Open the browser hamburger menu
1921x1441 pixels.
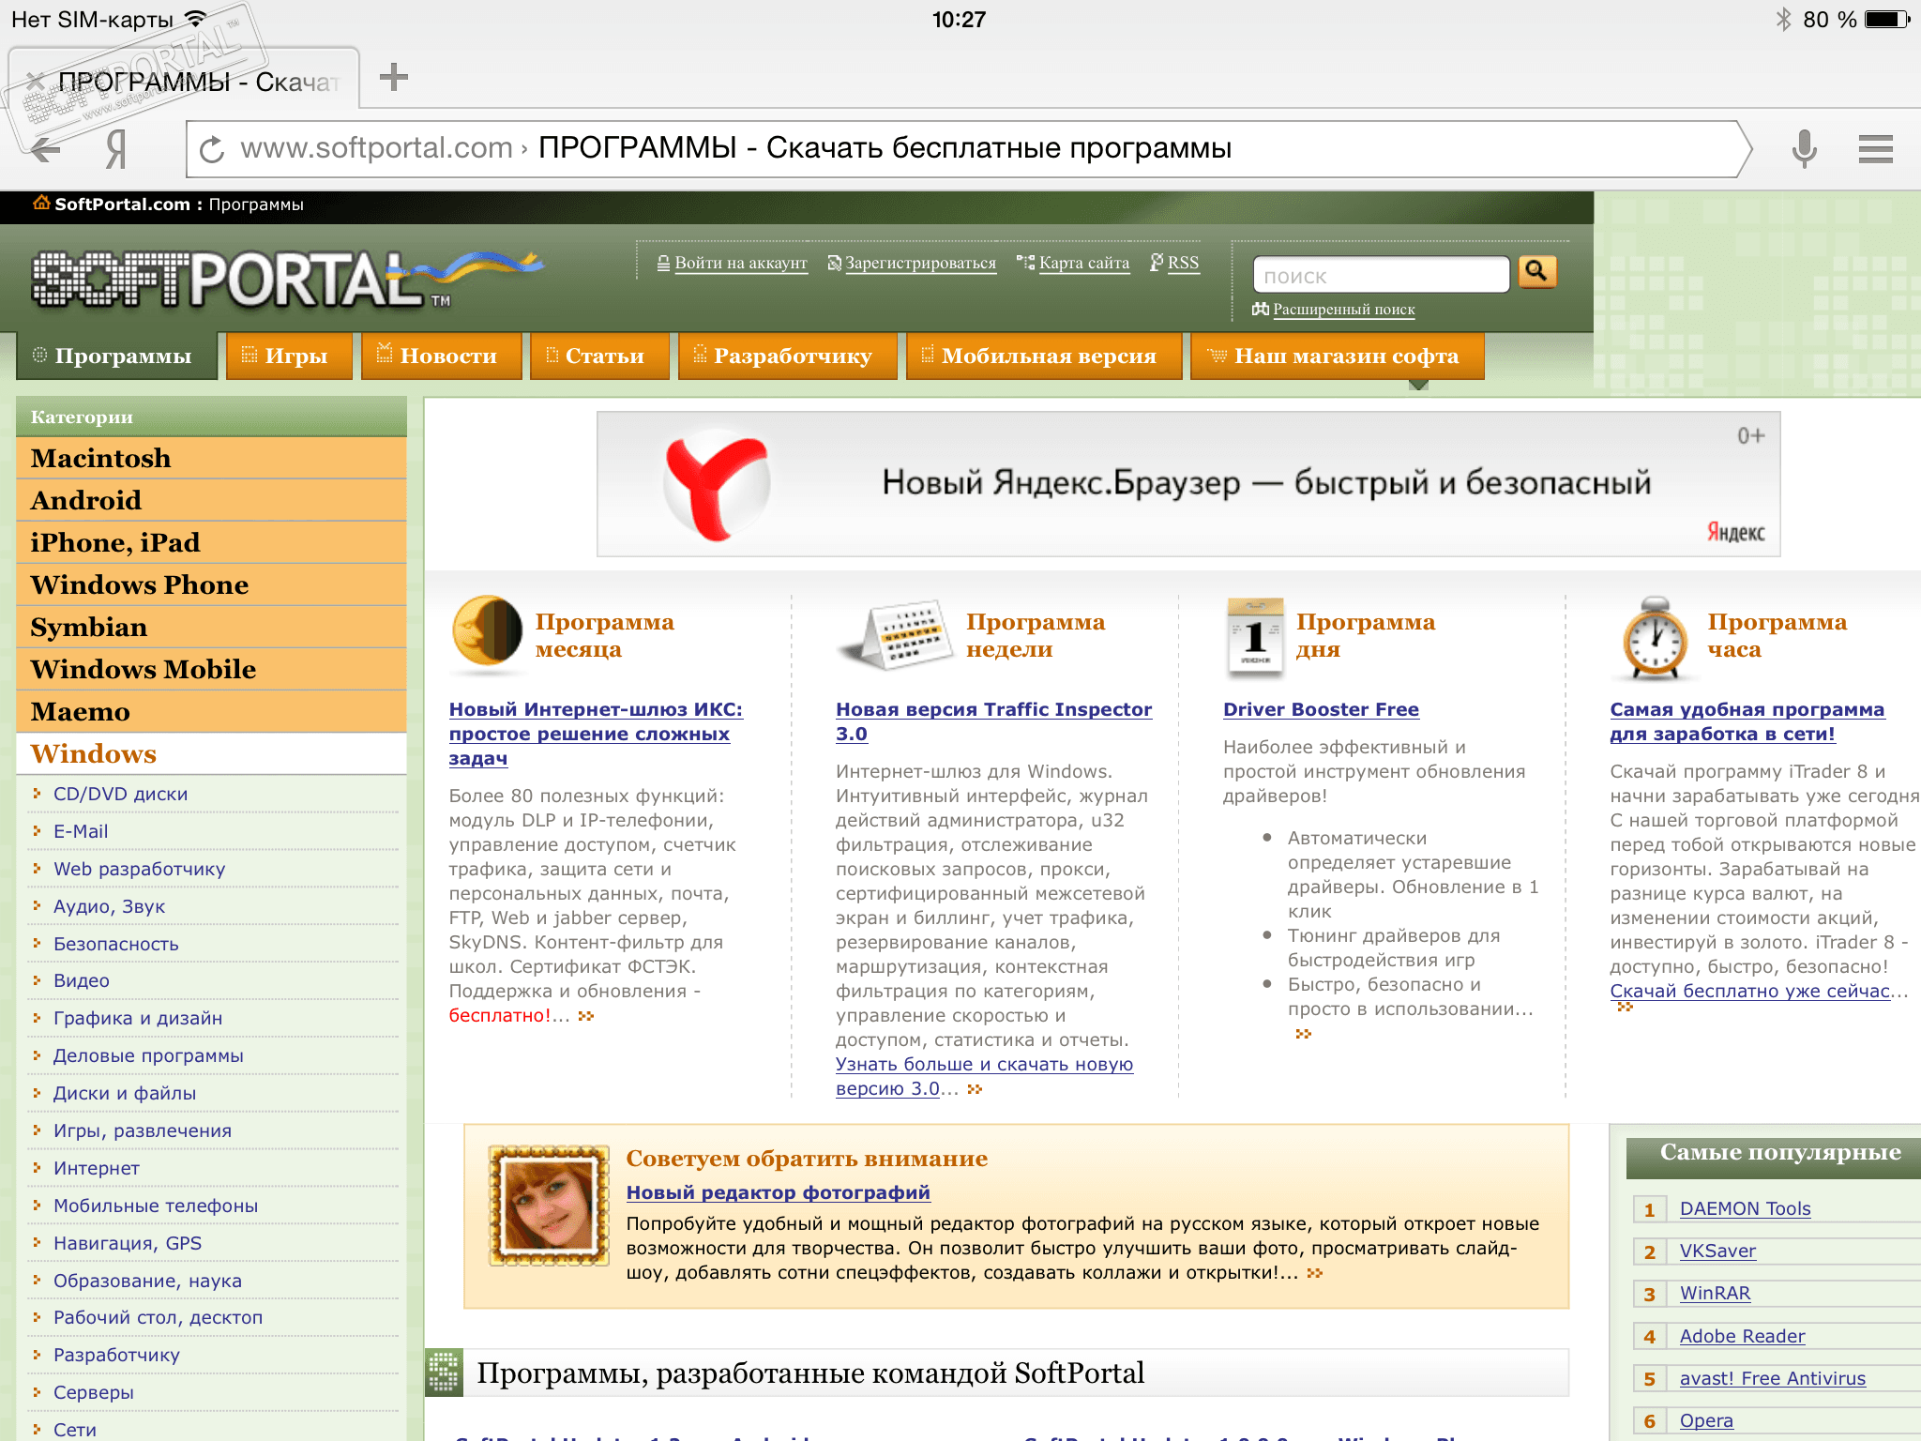(x=1875, y=149)
